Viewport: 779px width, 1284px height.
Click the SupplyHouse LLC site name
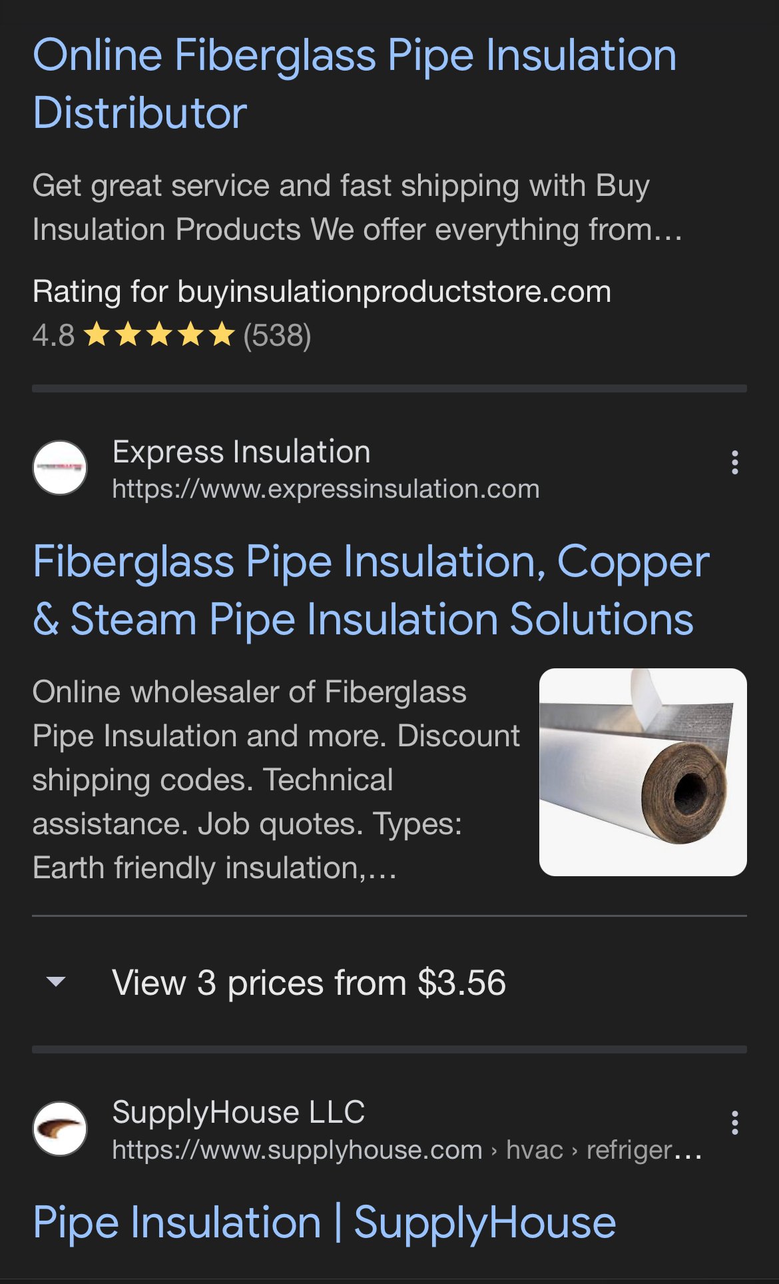coord(238,1112)
